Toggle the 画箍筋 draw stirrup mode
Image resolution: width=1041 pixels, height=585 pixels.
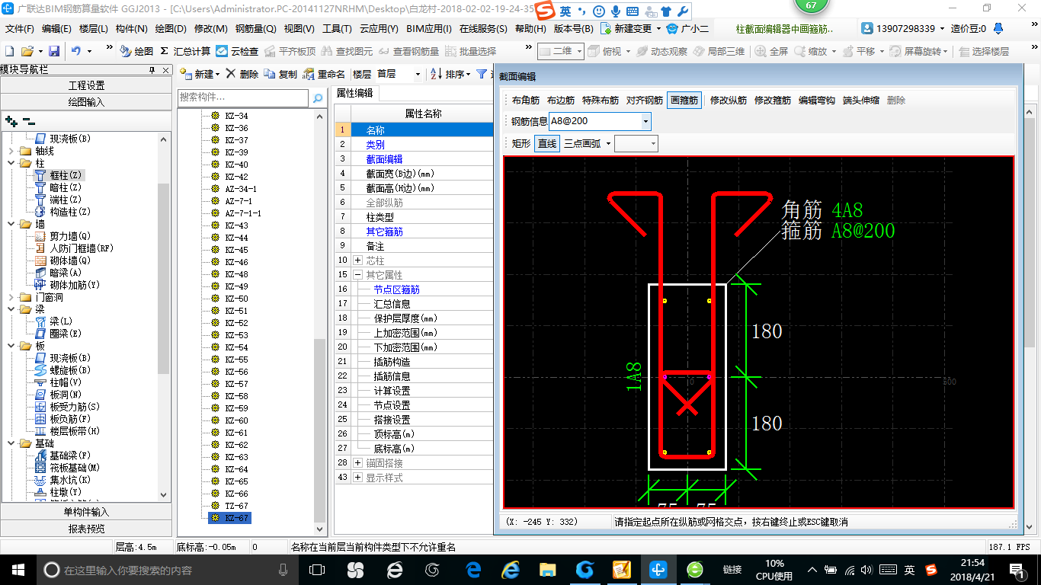click(684, 100)
